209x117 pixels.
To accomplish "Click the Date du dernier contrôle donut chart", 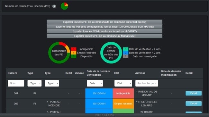I will coord(111,53).
